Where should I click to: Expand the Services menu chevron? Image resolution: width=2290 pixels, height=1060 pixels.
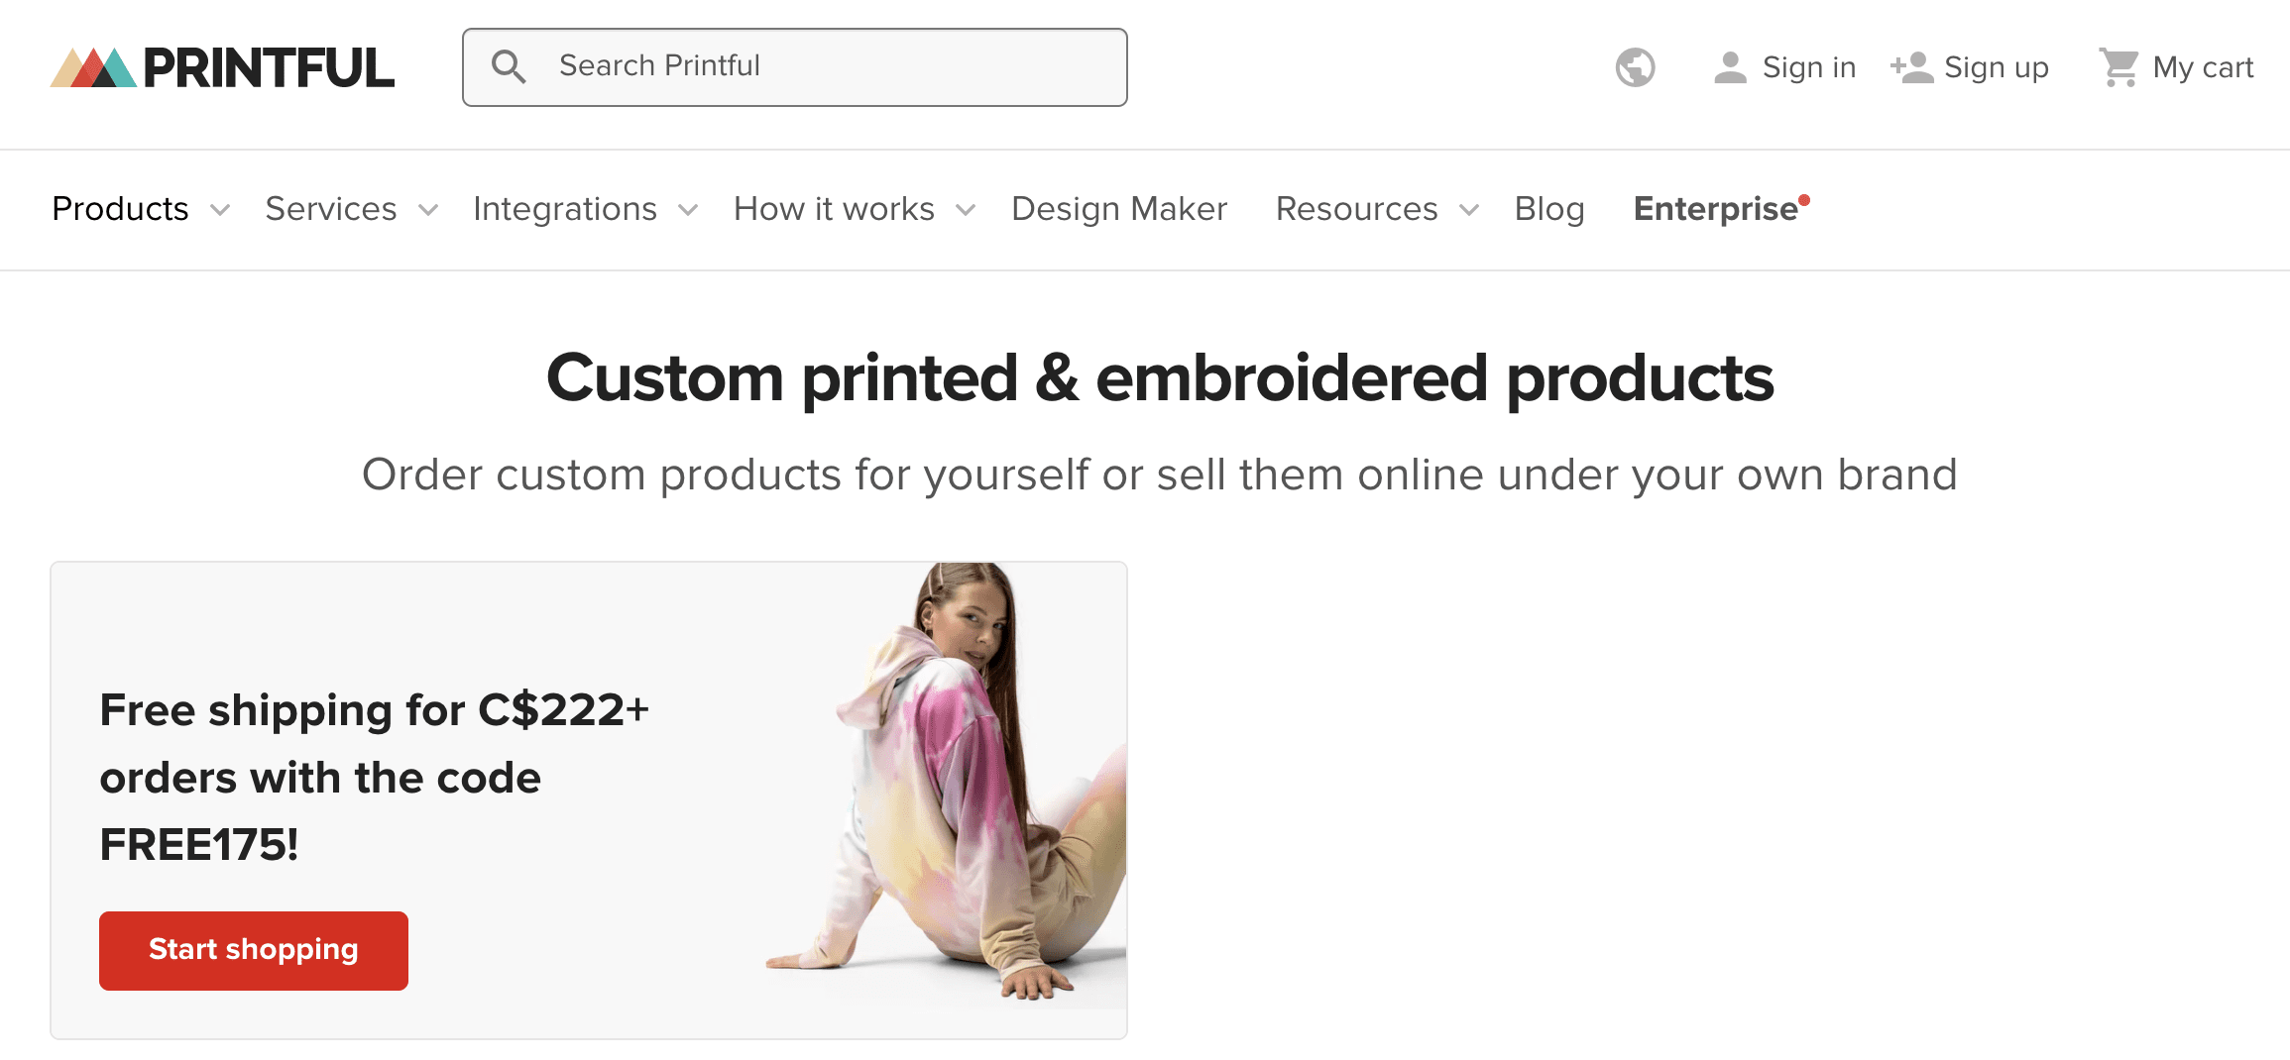(x=428, y=210)
